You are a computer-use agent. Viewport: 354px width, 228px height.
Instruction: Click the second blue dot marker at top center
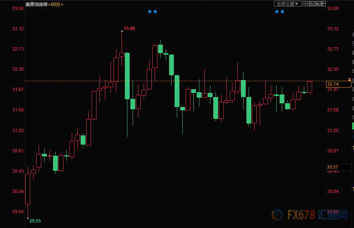tap(155, 11)
